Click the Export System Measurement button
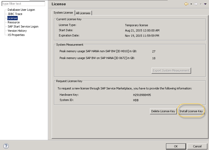This screenshot has height=150, width=209. tap(171, 71)
